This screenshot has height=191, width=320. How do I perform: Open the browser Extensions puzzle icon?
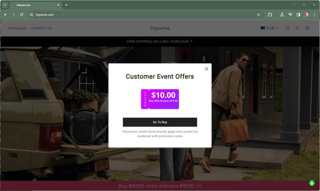coord(270,15)
